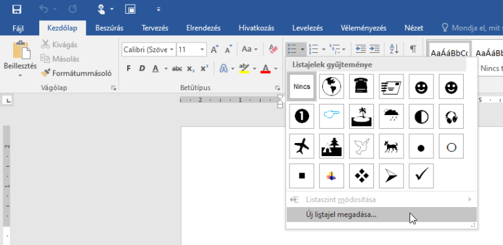Toggle superscript x² formatting
Image resolution: width=503 pixels, height=245 pixels.
pyautogui.click(x=204, y=69)
